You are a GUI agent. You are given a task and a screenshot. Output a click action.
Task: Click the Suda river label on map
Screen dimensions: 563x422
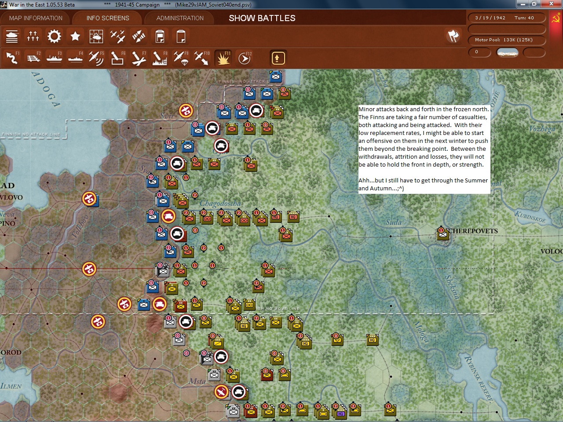tap(394, 222)
